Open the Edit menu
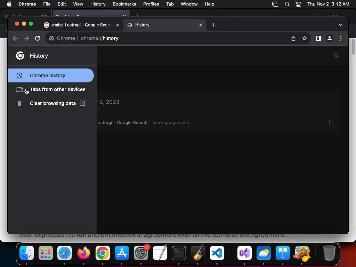Image resolution: width=356 pixels, height=267 pixels. tap(62, 4)
